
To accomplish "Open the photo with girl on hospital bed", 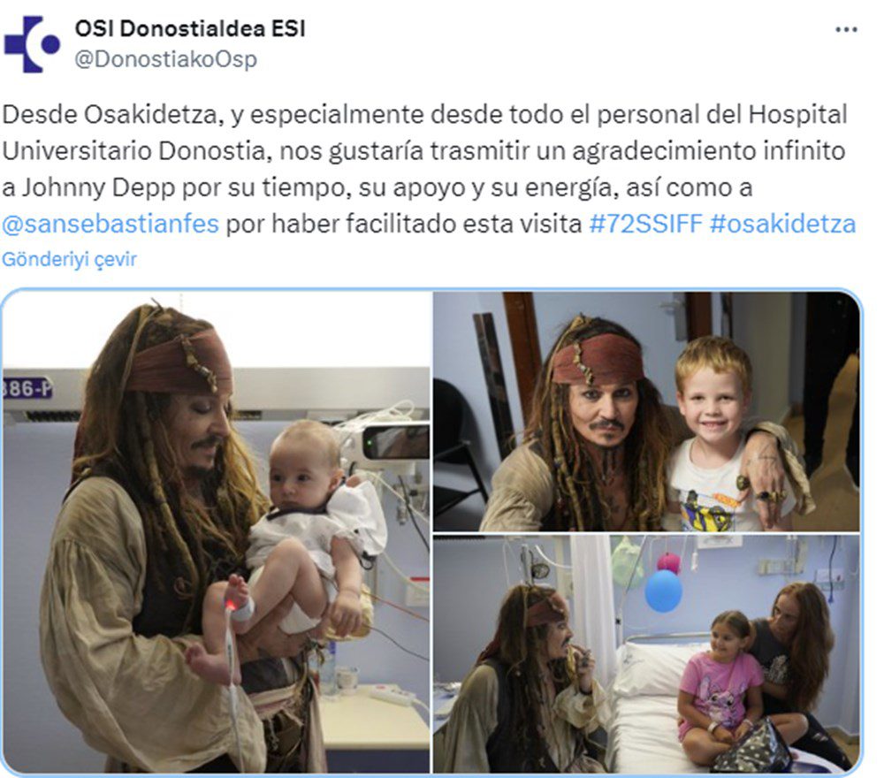I will point(647,654).
